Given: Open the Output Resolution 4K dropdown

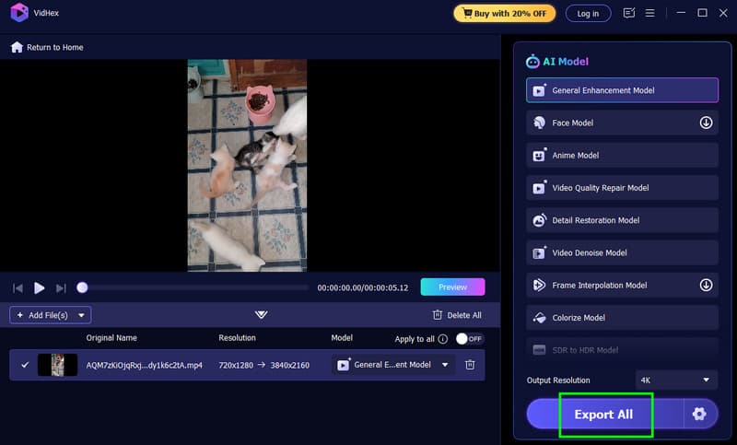Looking at the screenshot, I should click(676, 380).
